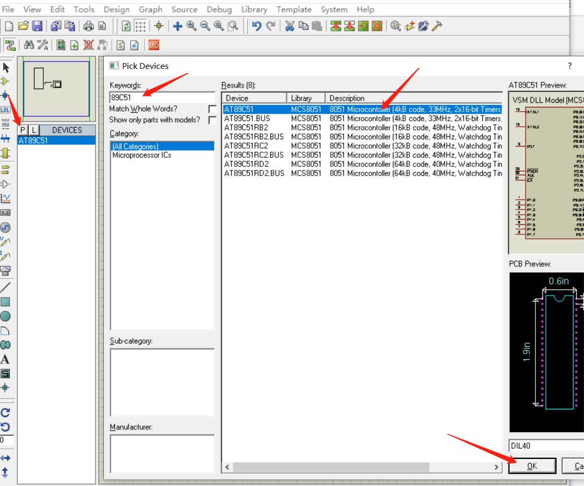Click the Bill of Materials icon

tap(121, 45)
